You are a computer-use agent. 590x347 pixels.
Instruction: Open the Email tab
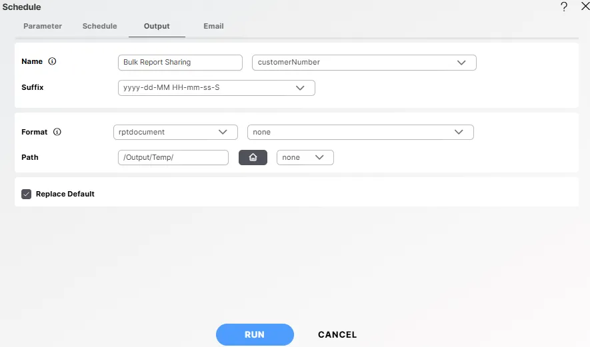coord(213,26)
